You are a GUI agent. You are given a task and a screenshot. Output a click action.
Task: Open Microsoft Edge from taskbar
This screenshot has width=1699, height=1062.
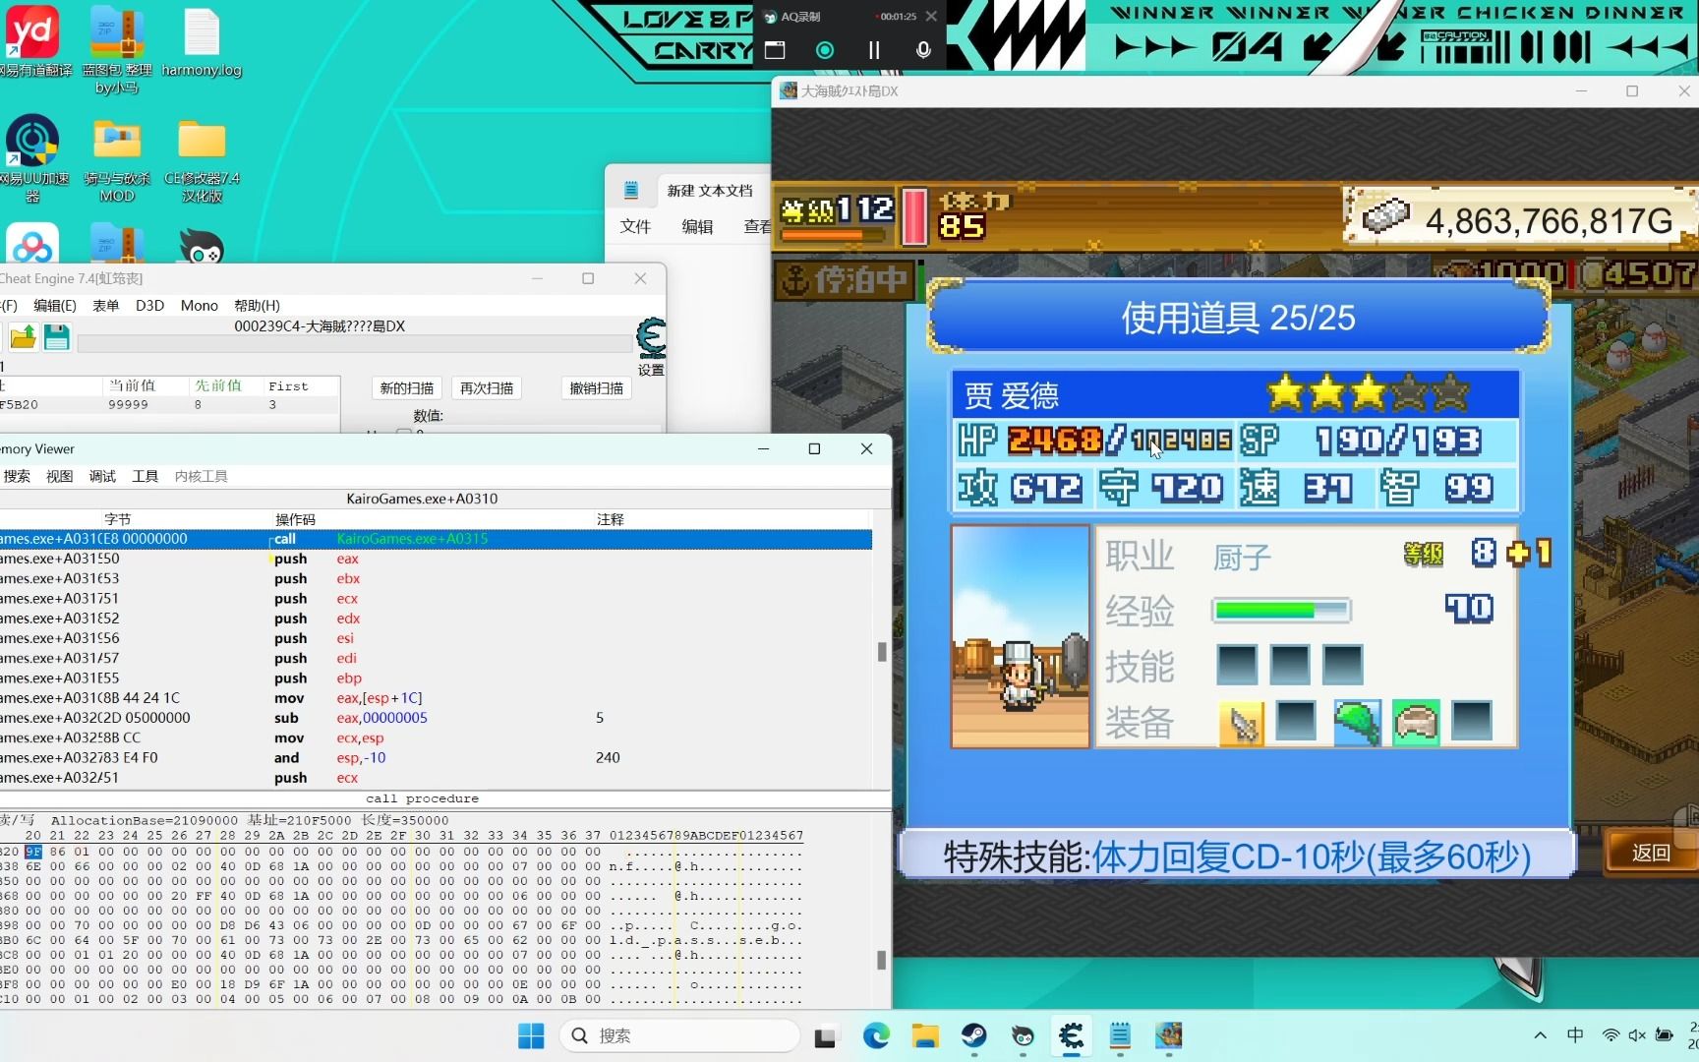pyautogui.click(x=876, y=1035)
